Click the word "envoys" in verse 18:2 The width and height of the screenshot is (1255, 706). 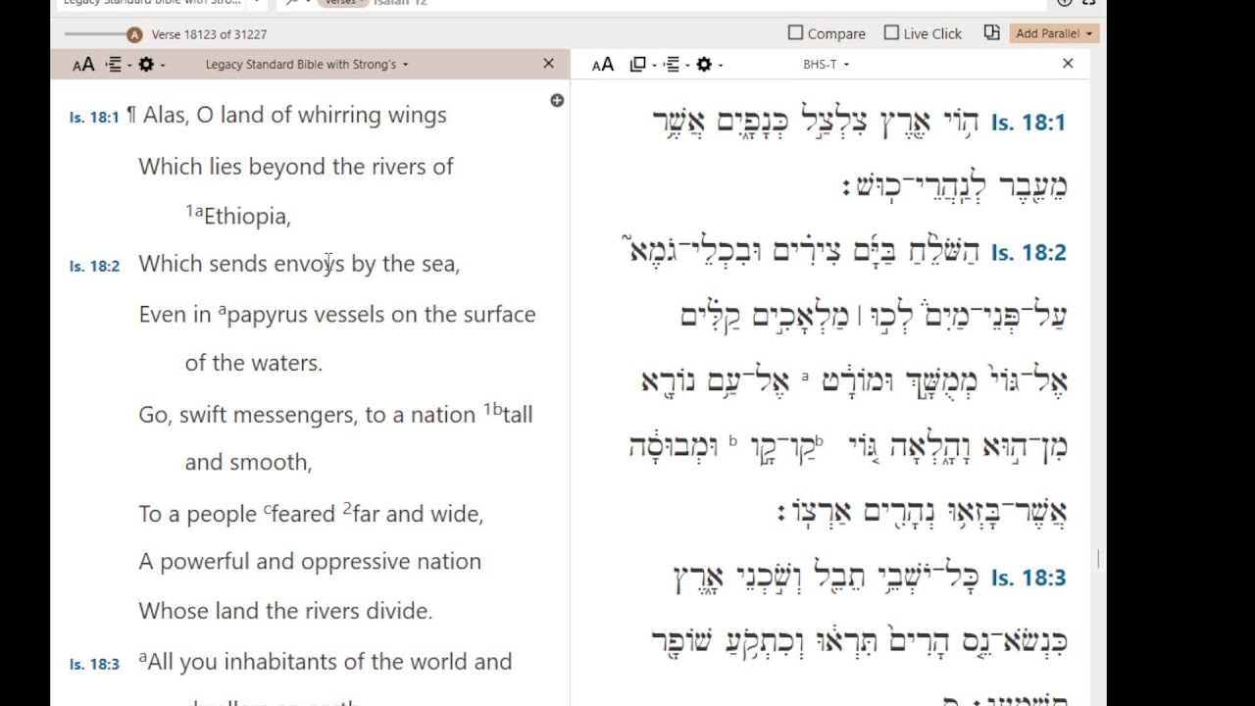[309, 264]
